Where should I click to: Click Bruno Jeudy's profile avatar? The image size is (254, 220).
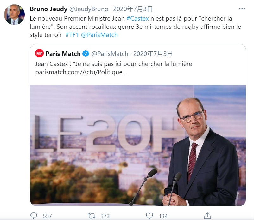(x=14, y=15)
